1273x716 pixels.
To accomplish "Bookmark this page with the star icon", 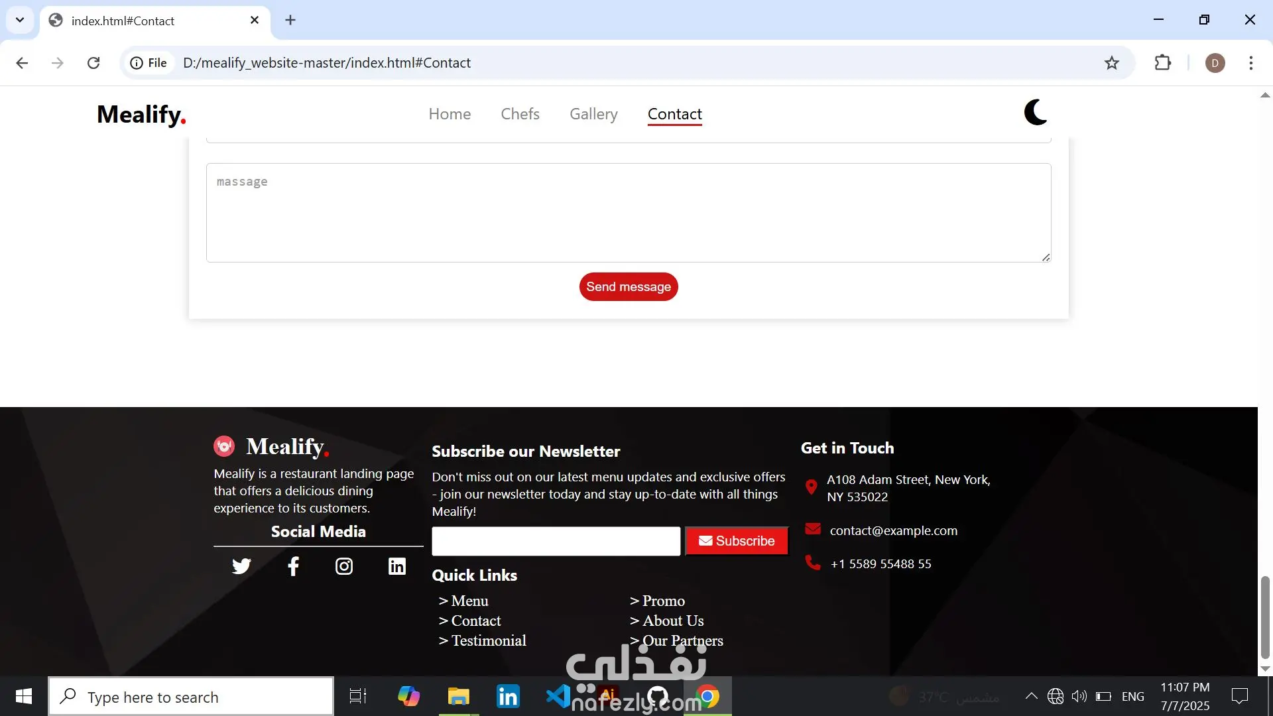I will tap(1112, 63).
